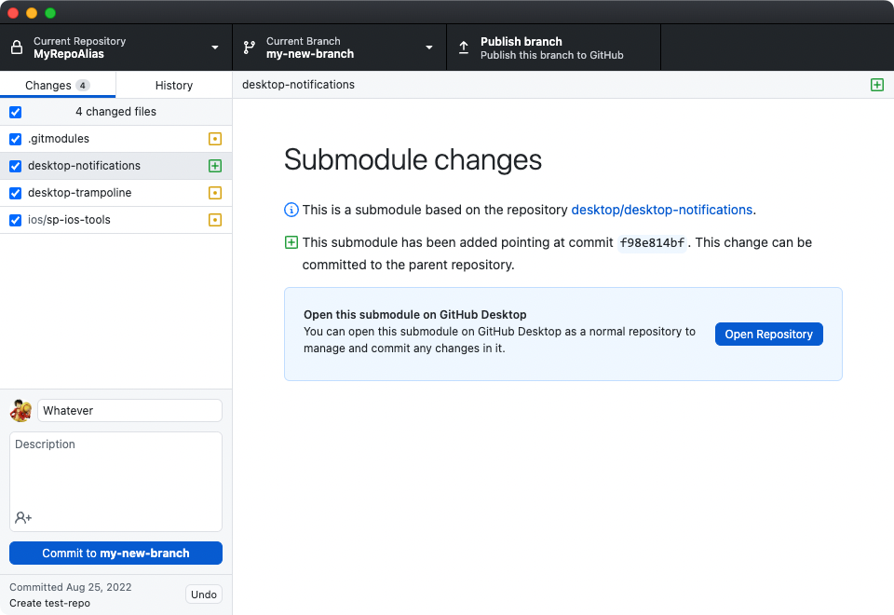The height and width of the screenshot is (615, 894).
Task: Click the modified status icon beside desktop-trampoline
Action: coord(214,193)
